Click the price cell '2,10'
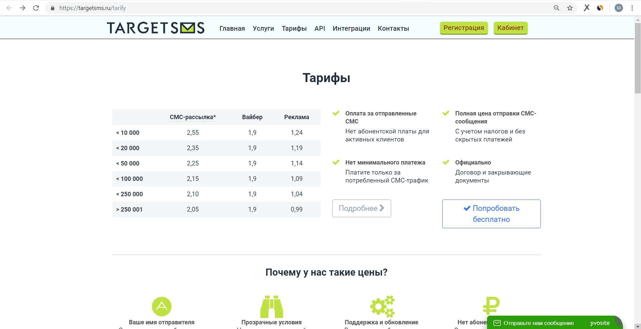The image size is (641, 329). (193, 194)
